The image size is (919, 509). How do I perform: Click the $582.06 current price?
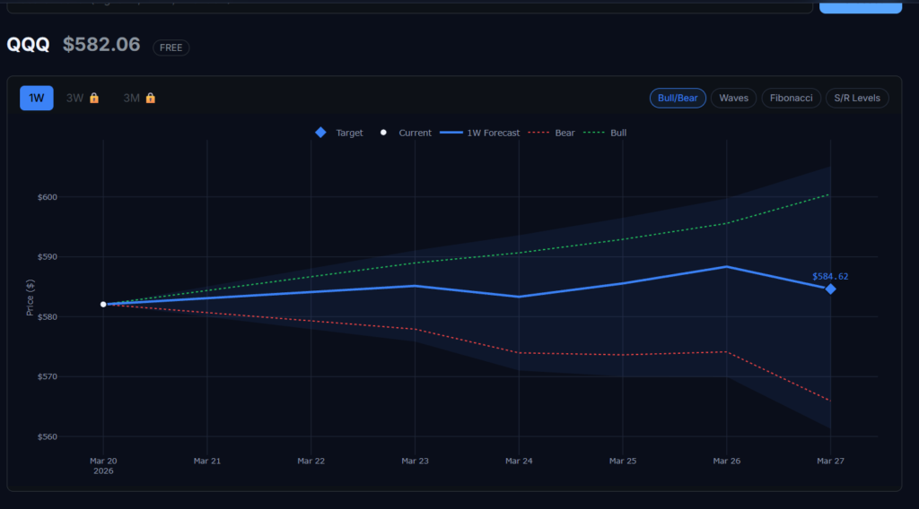101,45
